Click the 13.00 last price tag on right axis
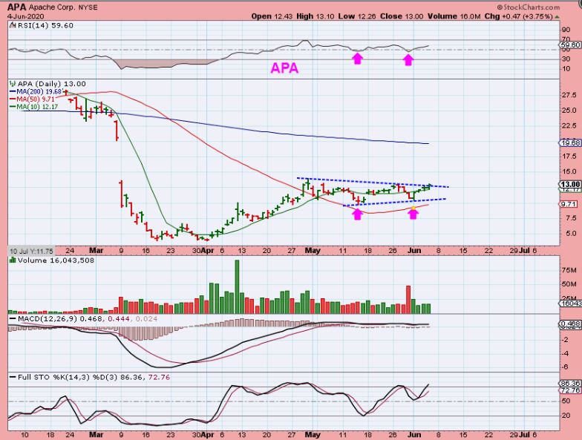The image size is (582, 440). pyautogui.click(x=570, y=184)
